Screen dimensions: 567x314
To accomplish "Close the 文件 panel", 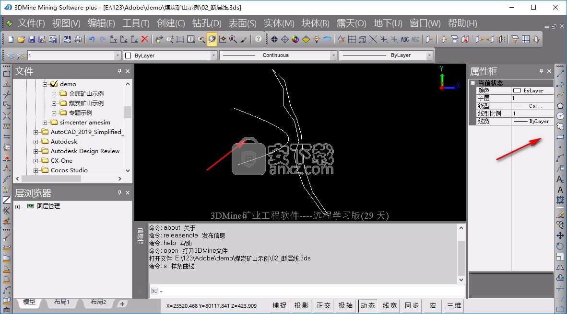I will point(128,71).
